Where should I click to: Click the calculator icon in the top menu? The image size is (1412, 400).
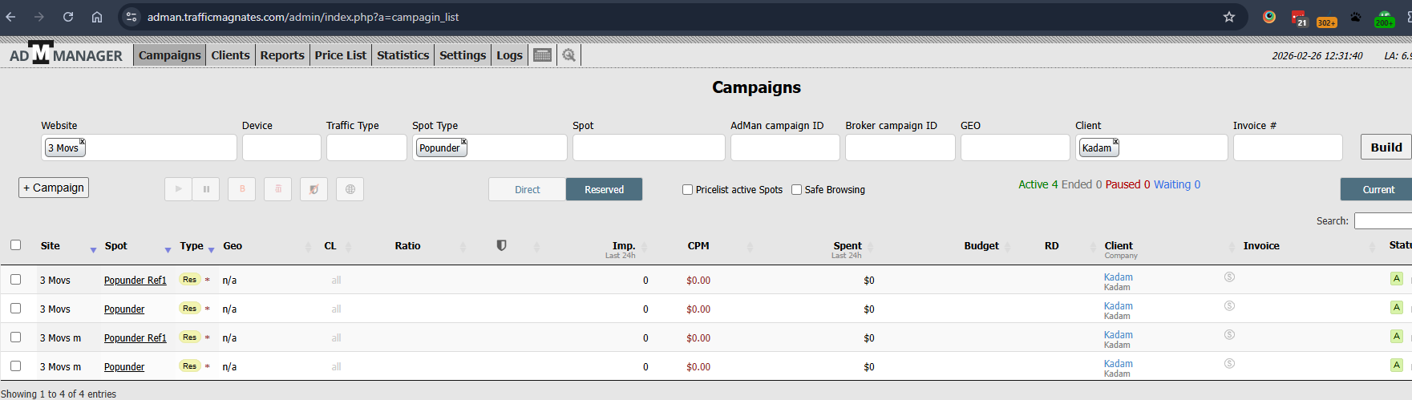[543, 55]
